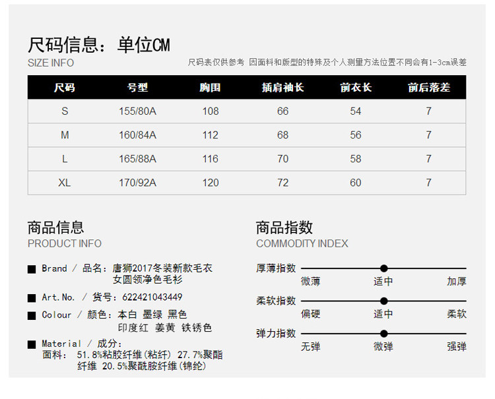Image resolution: width=495 pixels, height=399 pixels.
Task: Click the article number 622421043449
Action: tap(152, 297)
